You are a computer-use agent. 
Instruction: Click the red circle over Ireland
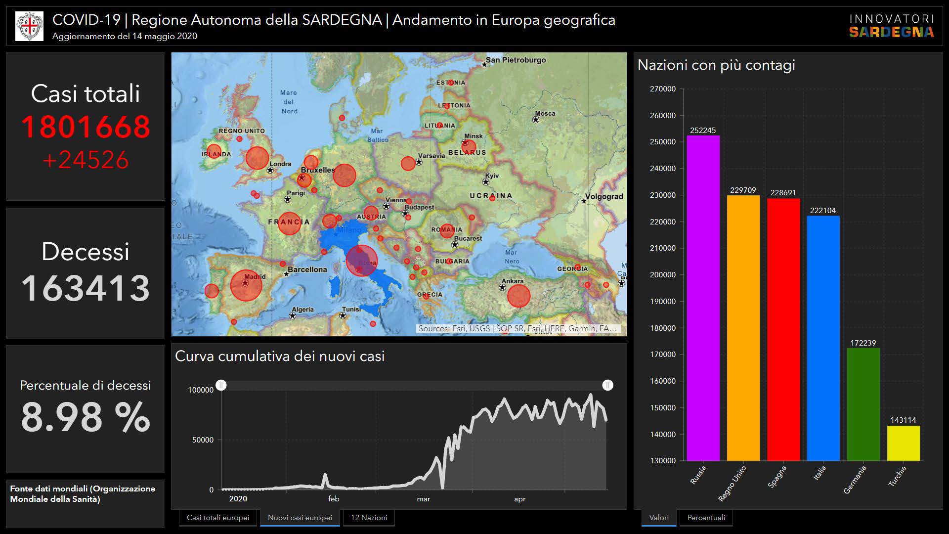pyautogui.click(x=214, y=151)
